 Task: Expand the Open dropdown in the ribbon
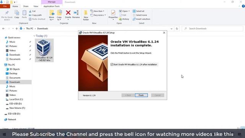(x=124, y=11)
